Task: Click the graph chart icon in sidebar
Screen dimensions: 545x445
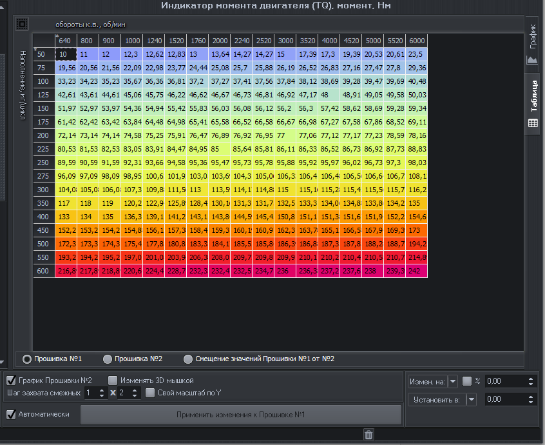Action: pyautogui.click(x=533, y=60)
